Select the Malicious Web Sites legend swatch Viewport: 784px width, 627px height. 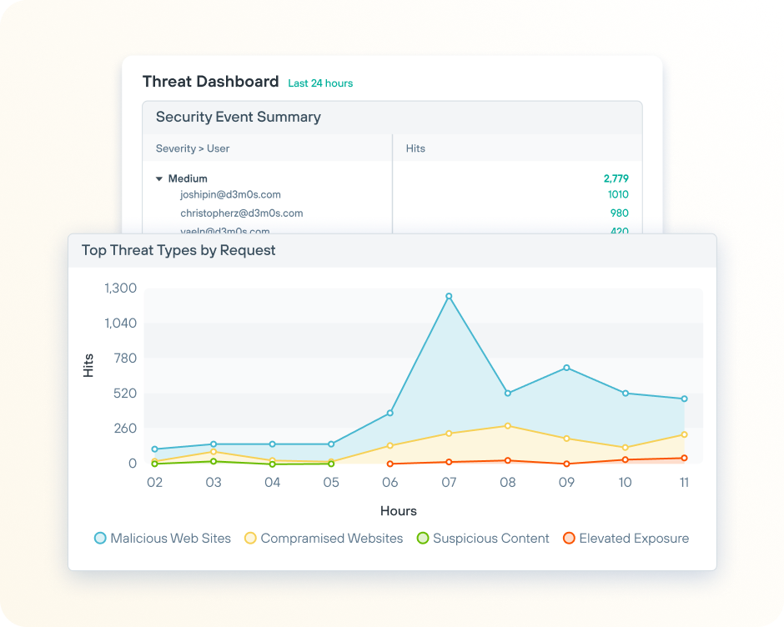(x=100, y=538)
